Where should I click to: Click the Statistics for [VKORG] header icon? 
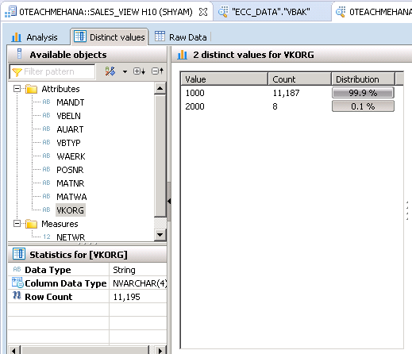point(19,254)
